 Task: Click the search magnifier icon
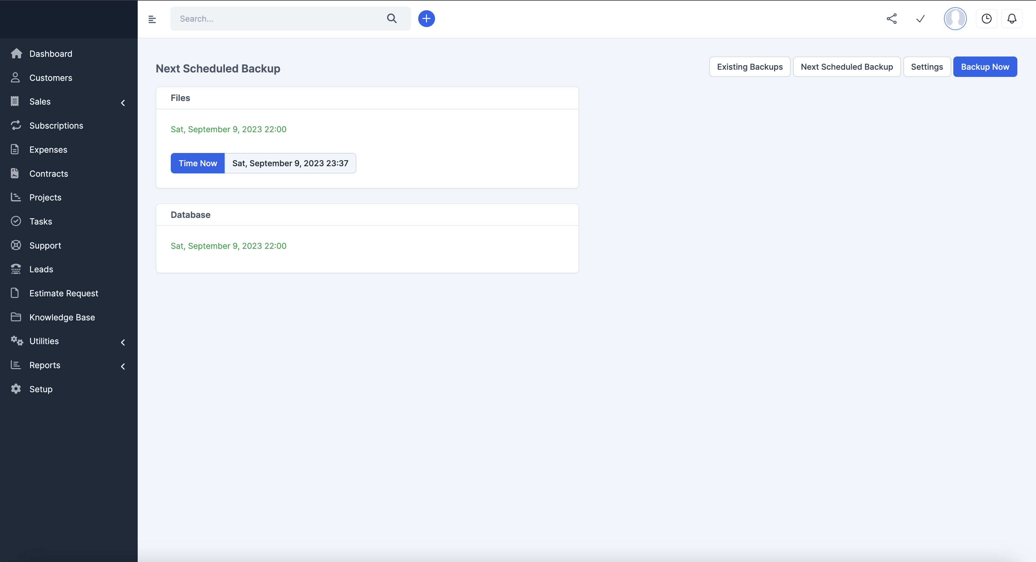click(x=392, y=19)
